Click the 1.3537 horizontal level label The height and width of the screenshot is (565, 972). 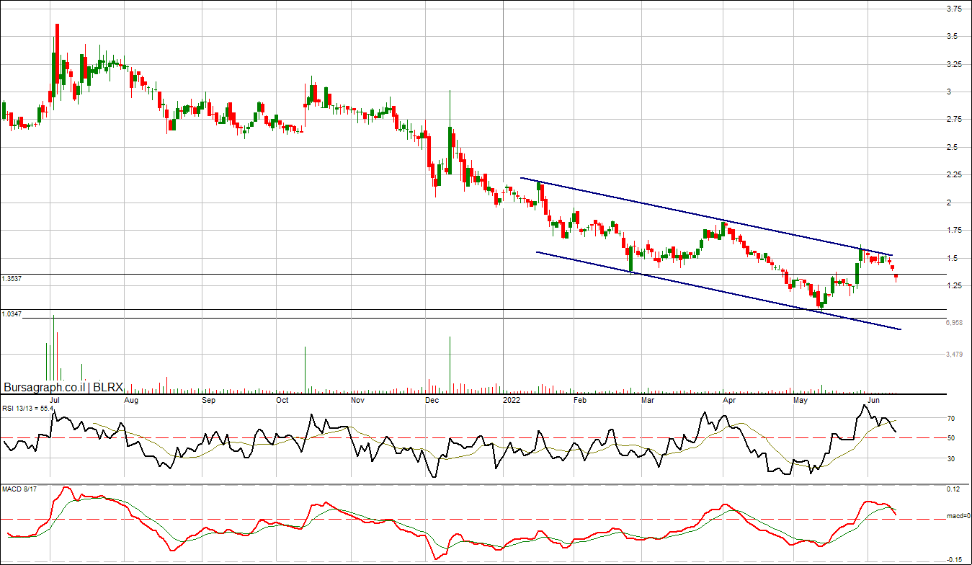pyautogui.click(x=11, y=278)
